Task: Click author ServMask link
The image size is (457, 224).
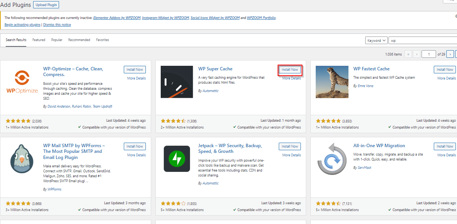Action: pos(365,168)
